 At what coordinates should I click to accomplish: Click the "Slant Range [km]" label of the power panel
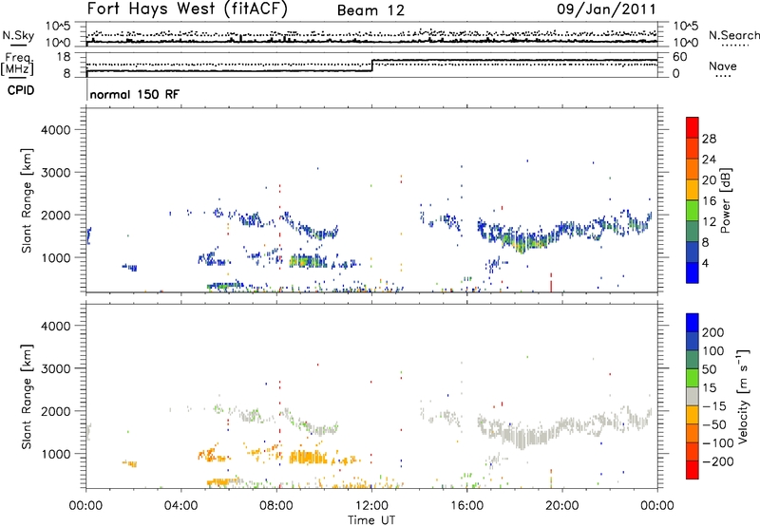coord(27,200)
